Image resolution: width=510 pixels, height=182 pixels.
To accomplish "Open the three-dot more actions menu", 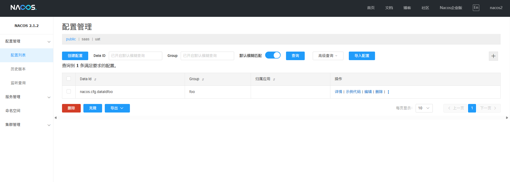I will [x=388, y=92].
